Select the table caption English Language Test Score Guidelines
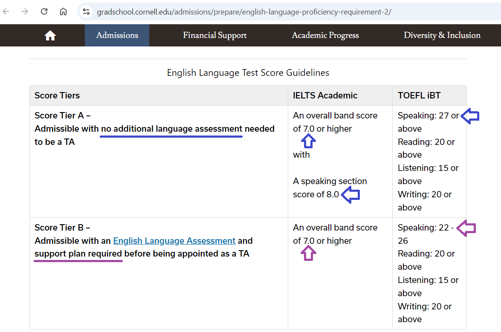 tap(248, 73)
